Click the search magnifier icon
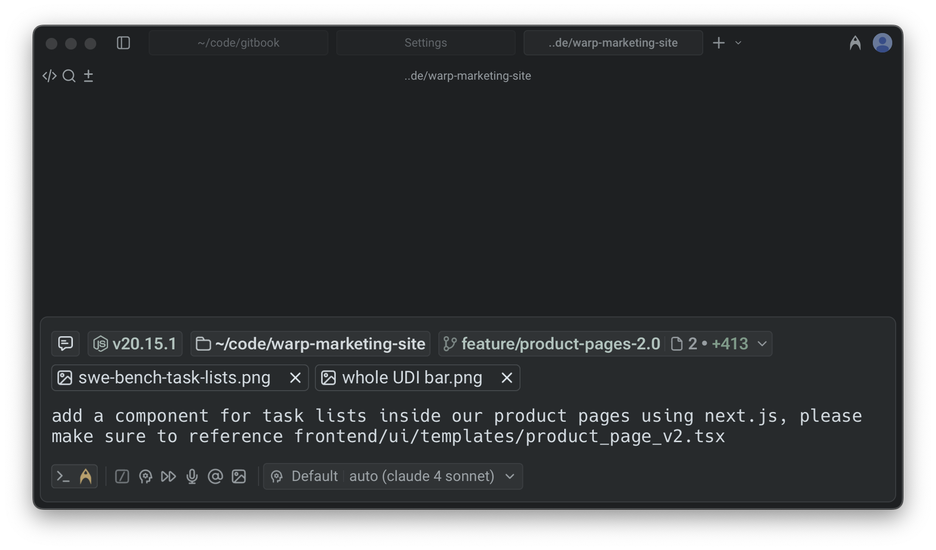The height and width of the screenshot is (550, 936). coord(69,76)
